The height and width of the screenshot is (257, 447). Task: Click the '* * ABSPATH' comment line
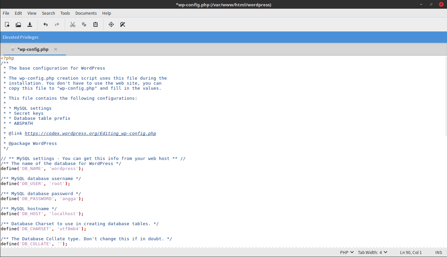click(x=18, y=123)
